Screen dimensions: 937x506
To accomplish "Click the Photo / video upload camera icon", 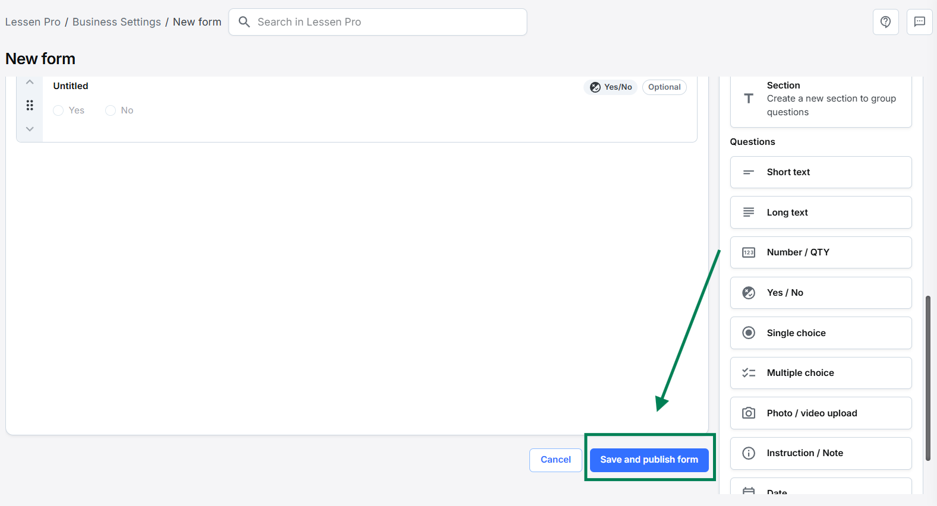I will pos(749,413).
